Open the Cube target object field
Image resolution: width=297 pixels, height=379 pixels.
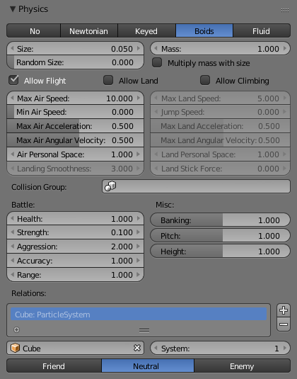click(75, 348)
